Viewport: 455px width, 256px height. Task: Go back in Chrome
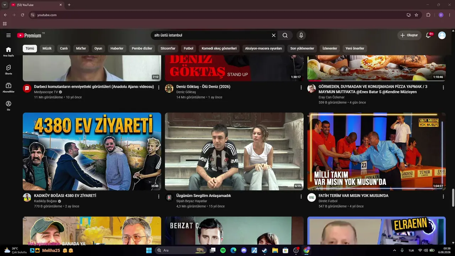click(5, 15)
